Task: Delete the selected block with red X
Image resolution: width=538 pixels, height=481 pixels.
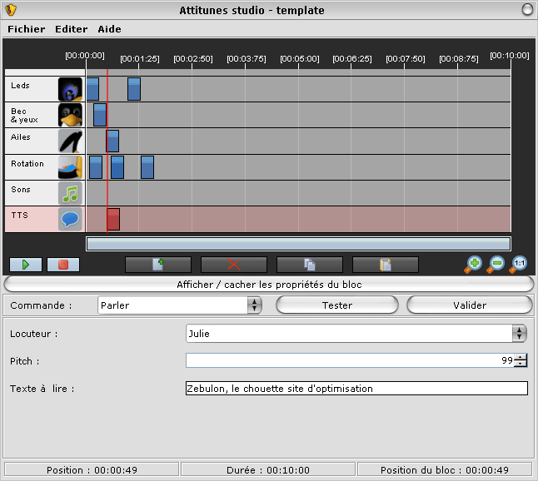Action: [234, 265]
